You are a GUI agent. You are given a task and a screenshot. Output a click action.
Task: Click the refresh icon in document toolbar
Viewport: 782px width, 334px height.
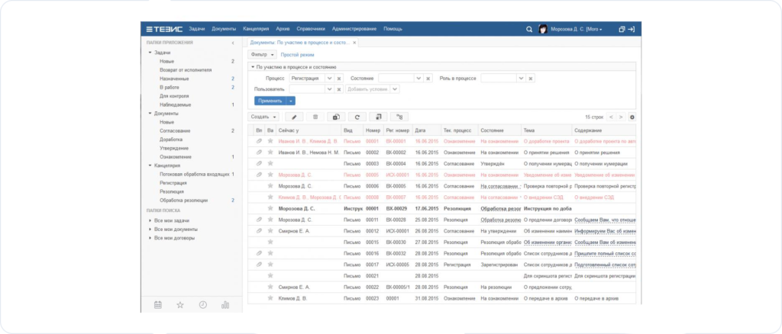coord(357,117)
